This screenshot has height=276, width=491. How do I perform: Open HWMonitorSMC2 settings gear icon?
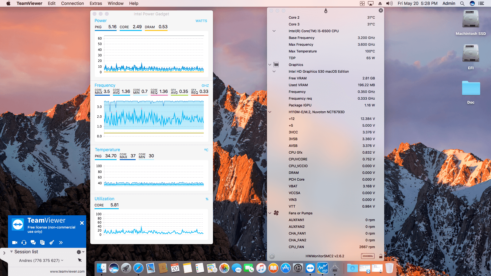pos(272,256)
